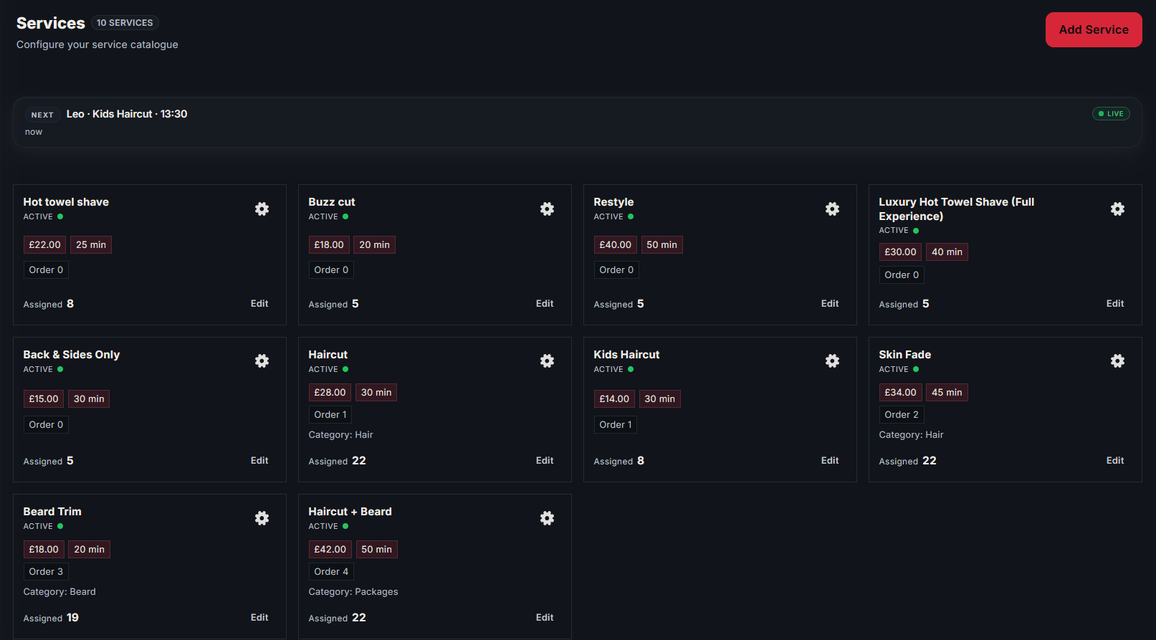Open settings gear on Buzz cut card
This screenshot has width=1156, height=640.
point(548,209)
